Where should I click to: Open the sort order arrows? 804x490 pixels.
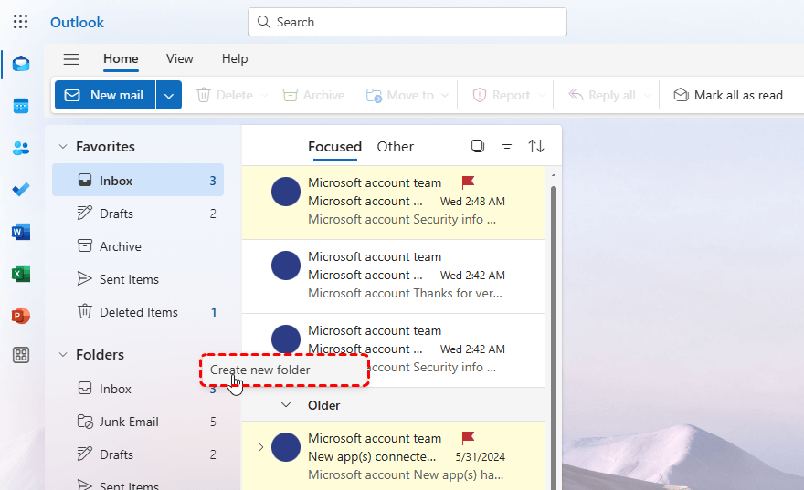pyautogui.click(x=536, y=146)
